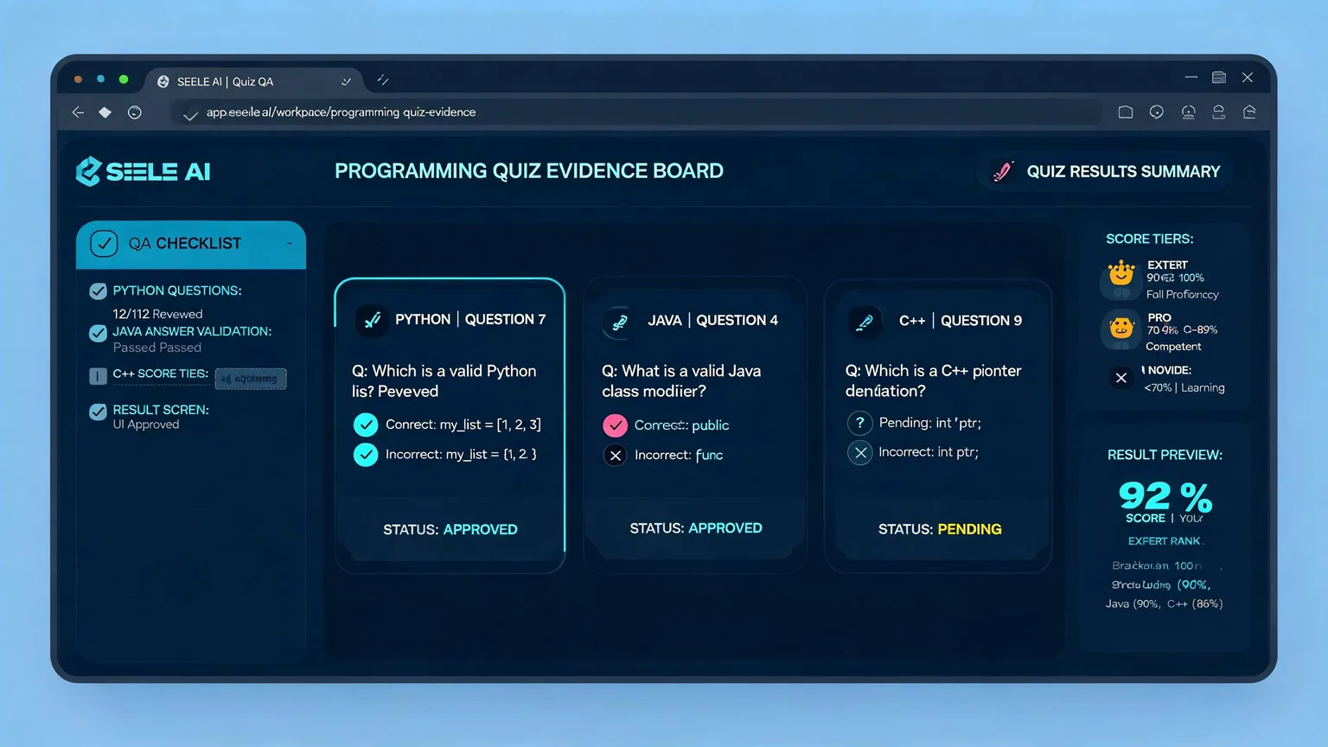Image resolution: width=1328 pixels, height=747 pixels.
Task: Click the SCORE TIERS heading
Action: [1150, 239]
